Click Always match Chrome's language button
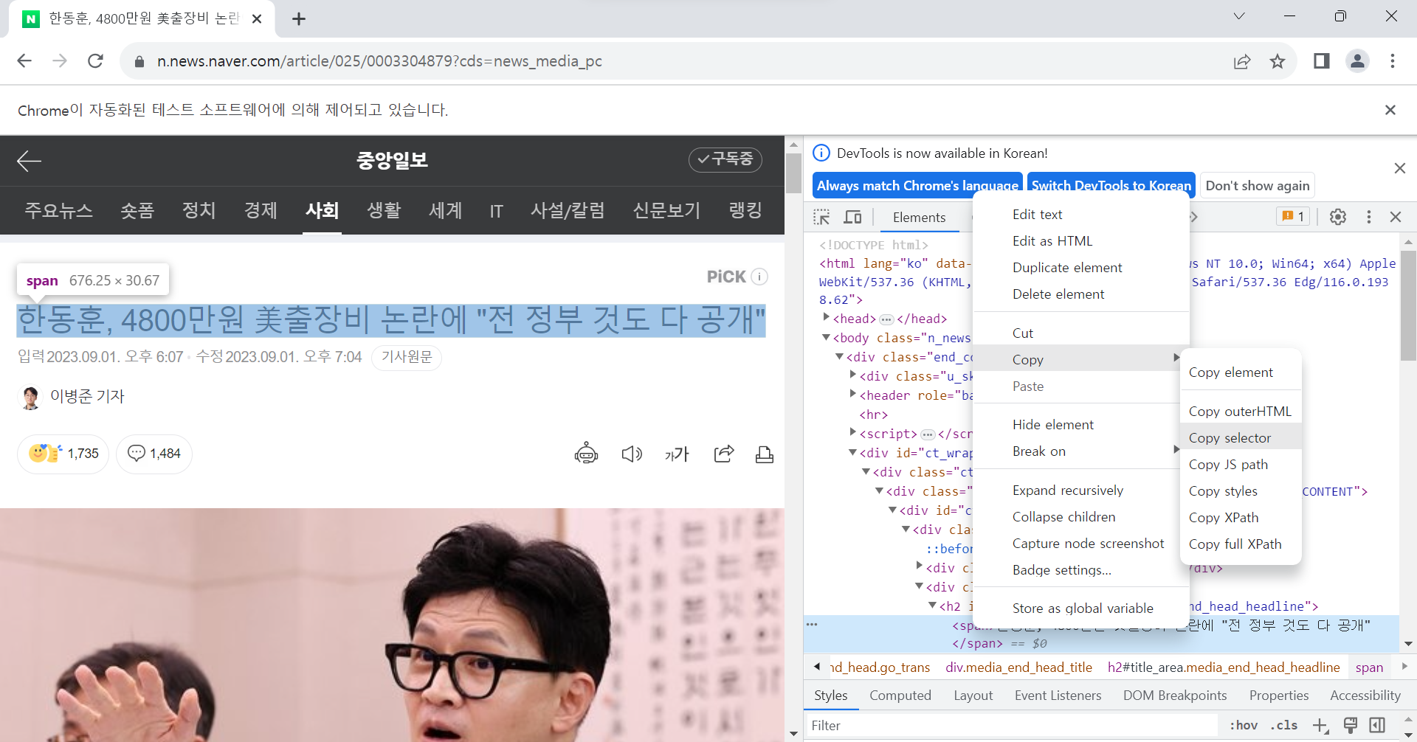 pos(917,185)
